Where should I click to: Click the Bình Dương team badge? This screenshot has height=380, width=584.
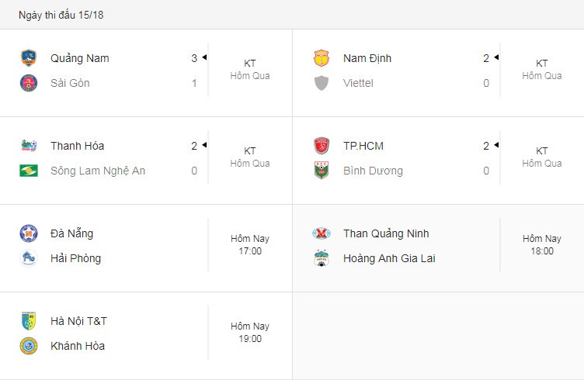(322, 171)
